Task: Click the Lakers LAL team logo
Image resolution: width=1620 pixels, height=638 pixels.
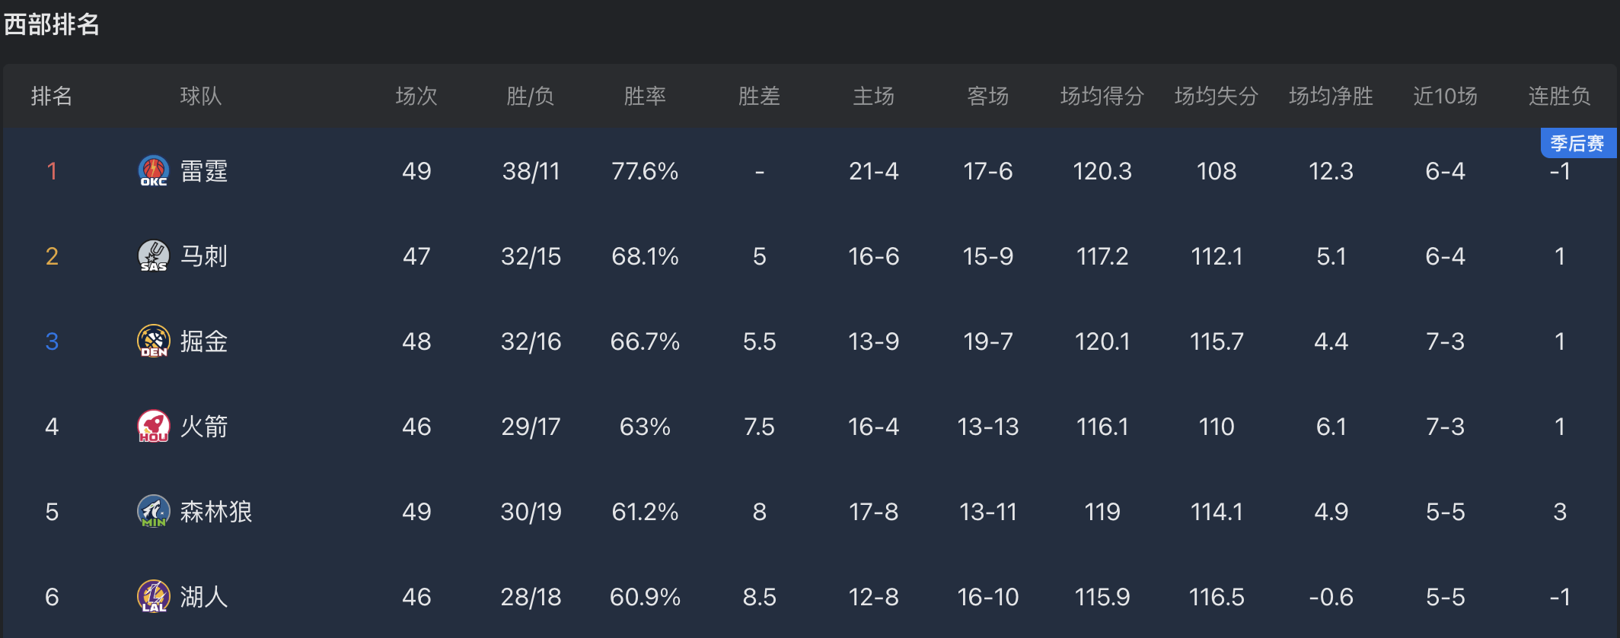Action: pos(153,597)
